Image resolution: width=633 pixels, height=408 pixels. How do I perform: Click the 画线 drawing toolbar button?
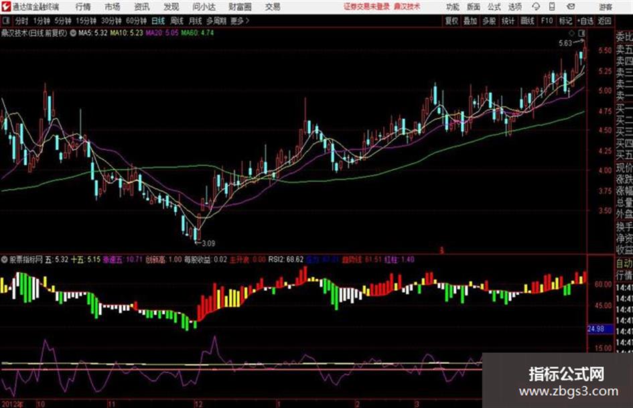click(x=527, y=21)
